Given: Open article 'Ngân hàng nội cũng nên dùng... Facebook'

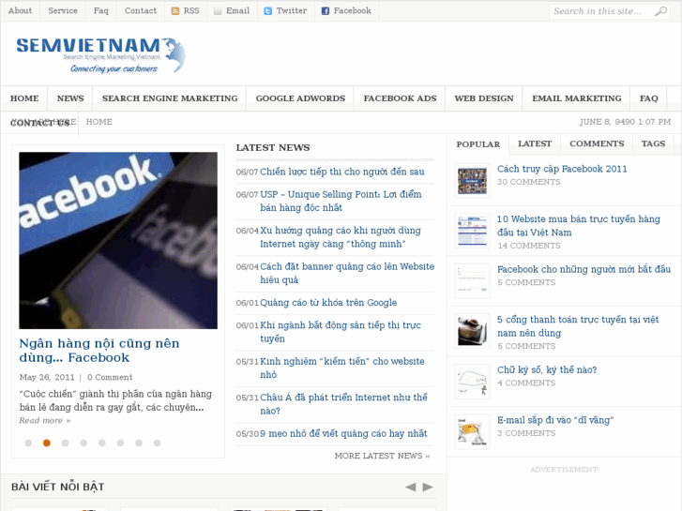Looking at the screenshot, I should click(99, 351).
